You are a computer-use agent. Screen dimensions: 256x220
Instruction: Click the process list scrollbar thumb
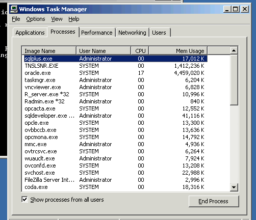click(234, 80)
